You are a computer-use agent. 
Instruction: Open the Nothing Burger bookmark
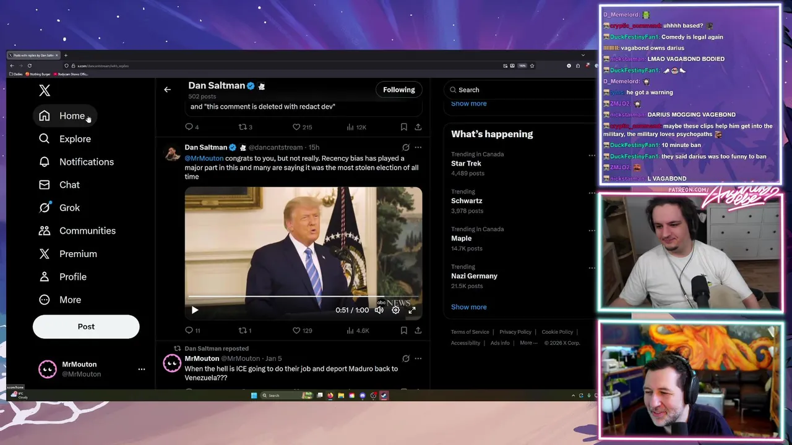pos(38,74)
